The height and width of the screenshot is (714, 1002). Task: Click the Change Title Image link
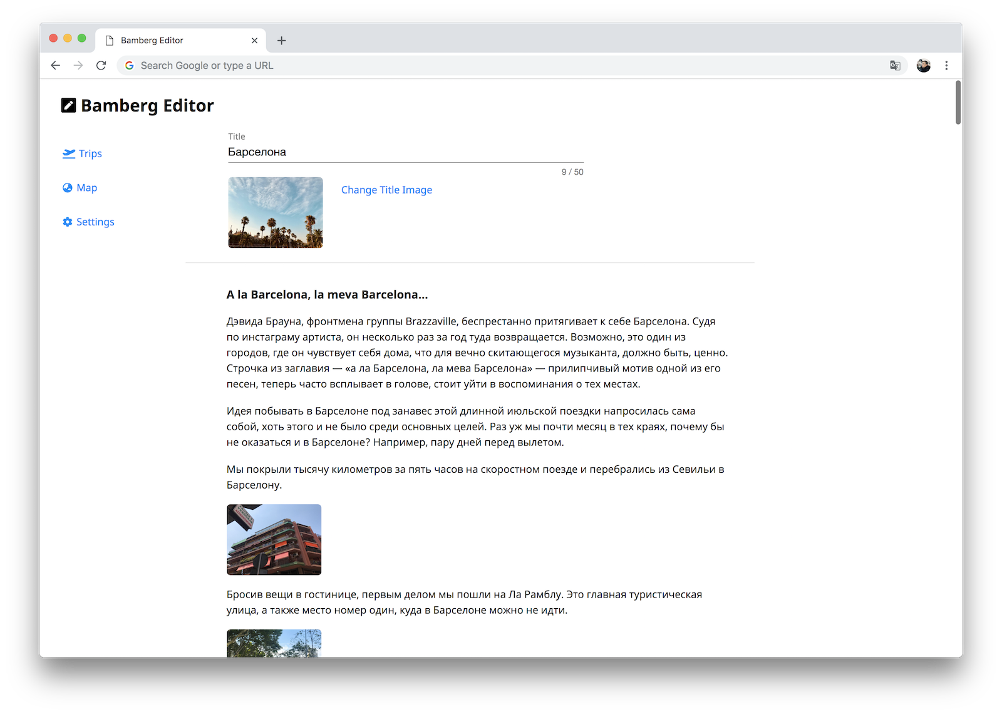(386, 190)
